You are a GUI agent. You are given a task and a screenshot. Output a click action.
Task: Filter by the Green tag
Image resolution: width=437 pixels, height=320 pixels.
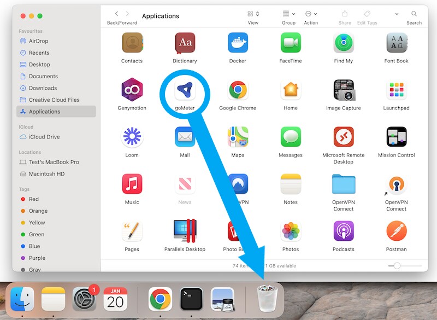[x=56, y=234]
